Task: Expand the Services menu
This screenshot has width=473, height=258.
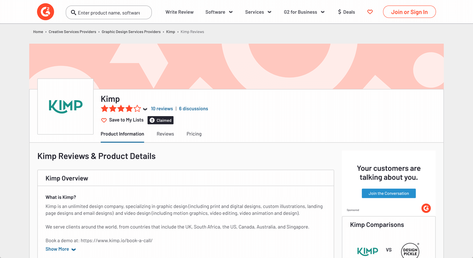Action: click(258, 12)
